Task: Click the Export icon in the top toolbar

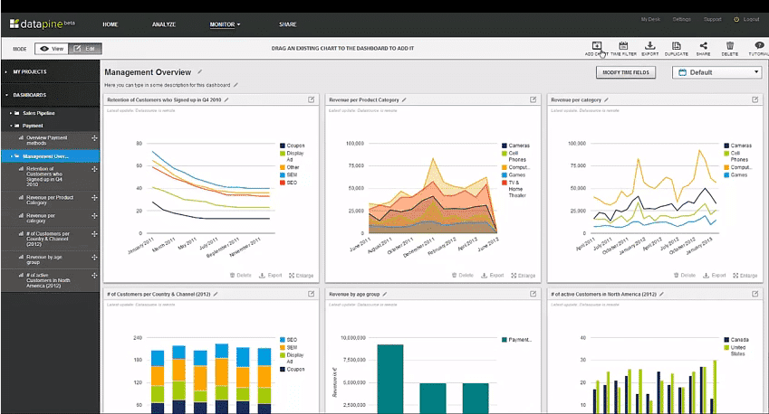Action: click(649, 46)
